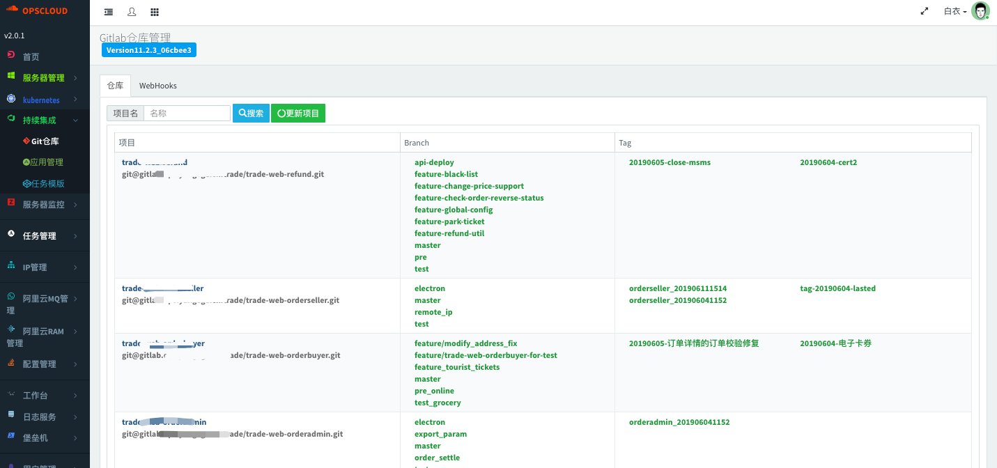Image resolution: width=997 pixels, height=468 pixels.
Task: Click the orderadmin_201906041152 tag
Action: coord(679,422)
